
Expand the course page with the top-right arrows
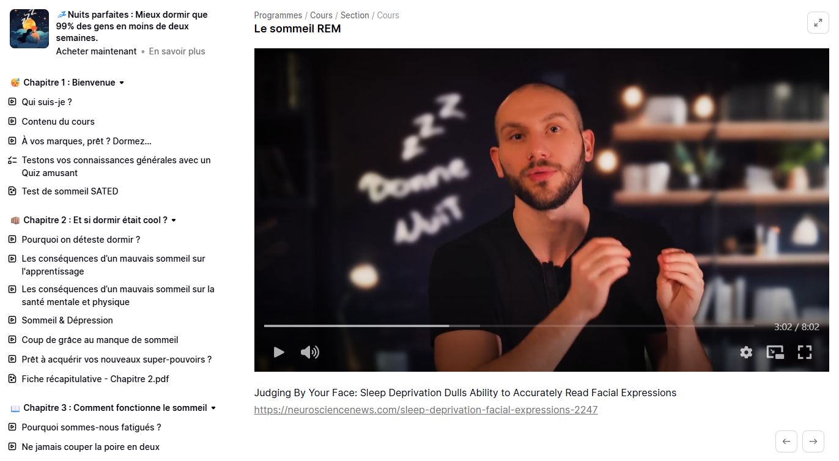pyautogui.click(x=818, y=23)
